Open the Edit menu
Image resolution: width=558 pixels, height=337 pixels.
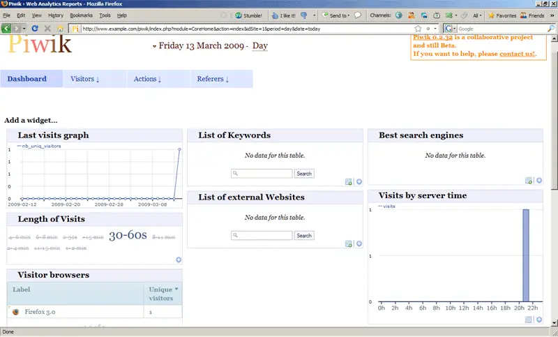pos(21,15)
